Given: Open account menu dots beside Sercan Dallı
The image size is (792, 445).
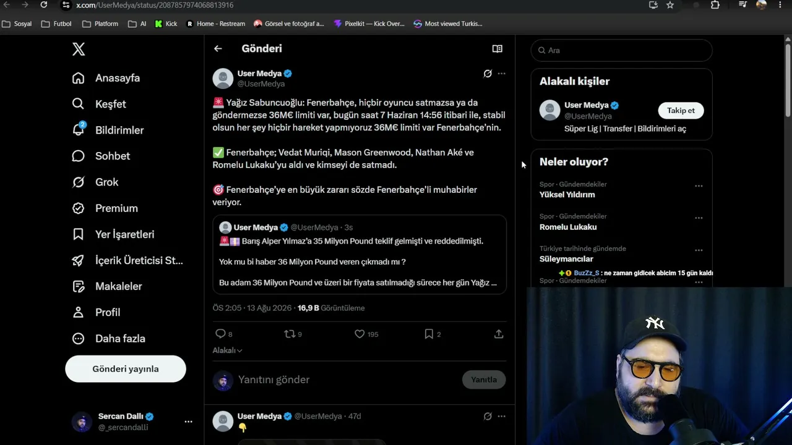Looking at the screenshot, I should (x=188, y=422).
